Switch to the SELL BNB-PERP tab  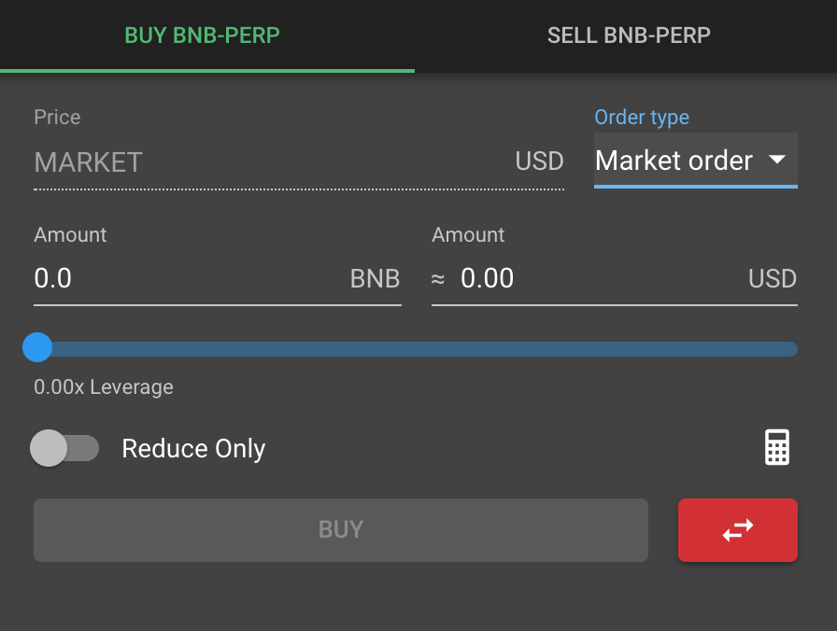[x=629, y=35]
